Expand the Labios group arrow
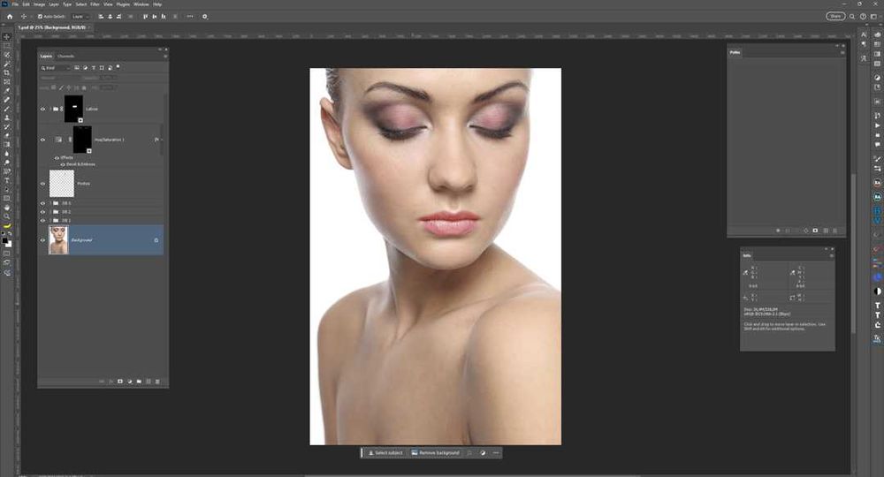The image size is (884, 477). [50, 109]
